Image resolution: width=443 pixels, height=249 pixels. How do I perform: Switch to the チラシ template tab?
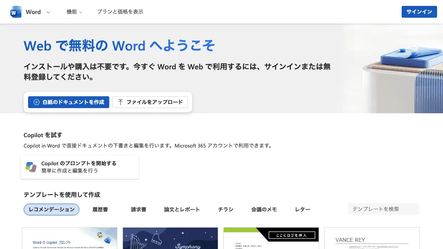[x=226, y=210]
